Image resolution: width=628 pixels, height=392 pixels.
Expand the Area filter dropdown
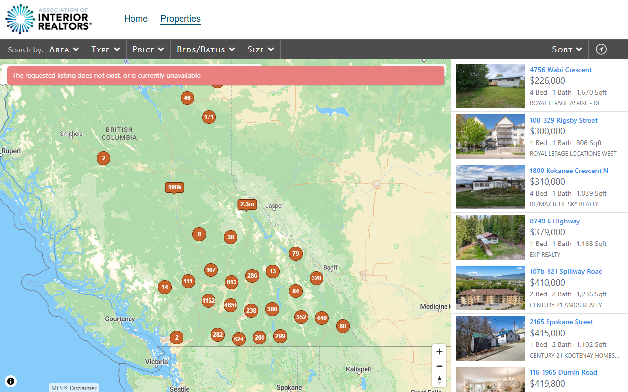coord(64,49)
